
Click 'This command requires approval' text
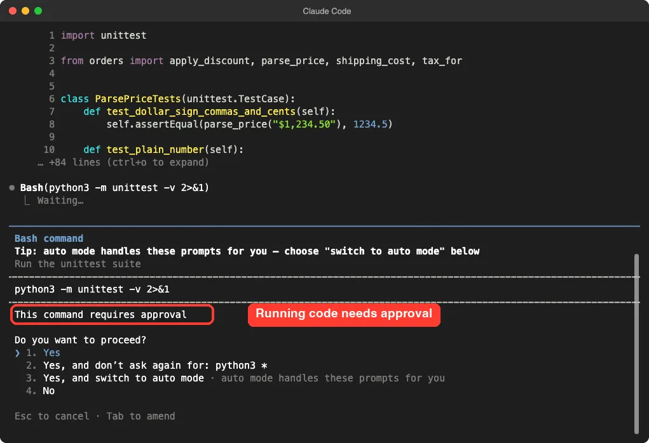pos(100,315)
